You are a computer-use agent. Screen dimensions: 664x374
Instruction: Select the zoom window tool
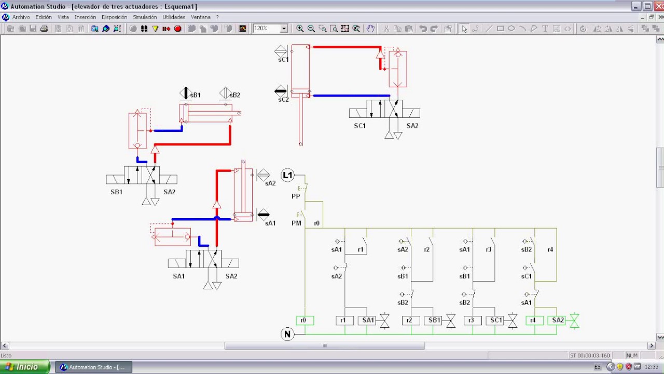323,29
